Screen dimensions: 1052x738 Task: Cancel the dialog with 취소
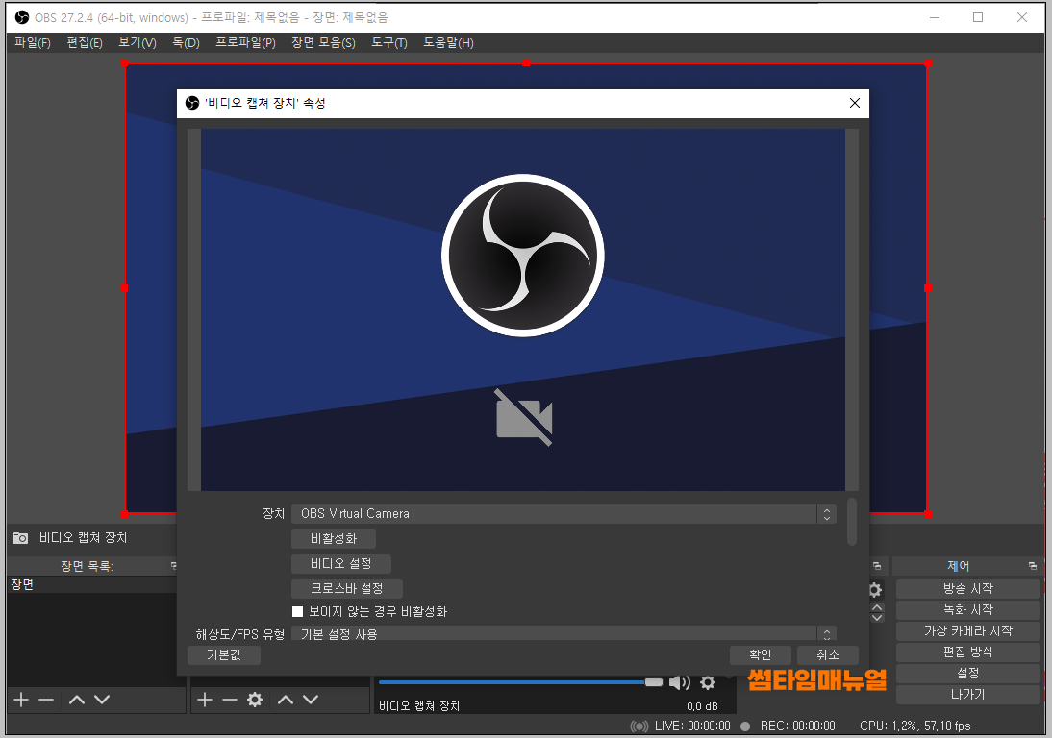[827, 655]
